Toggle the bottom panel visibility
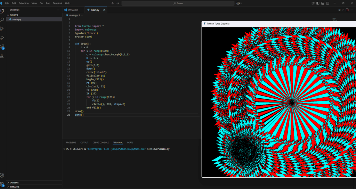Image resolution: width=356 pixels, height=189 pixels. pos(323,3)
